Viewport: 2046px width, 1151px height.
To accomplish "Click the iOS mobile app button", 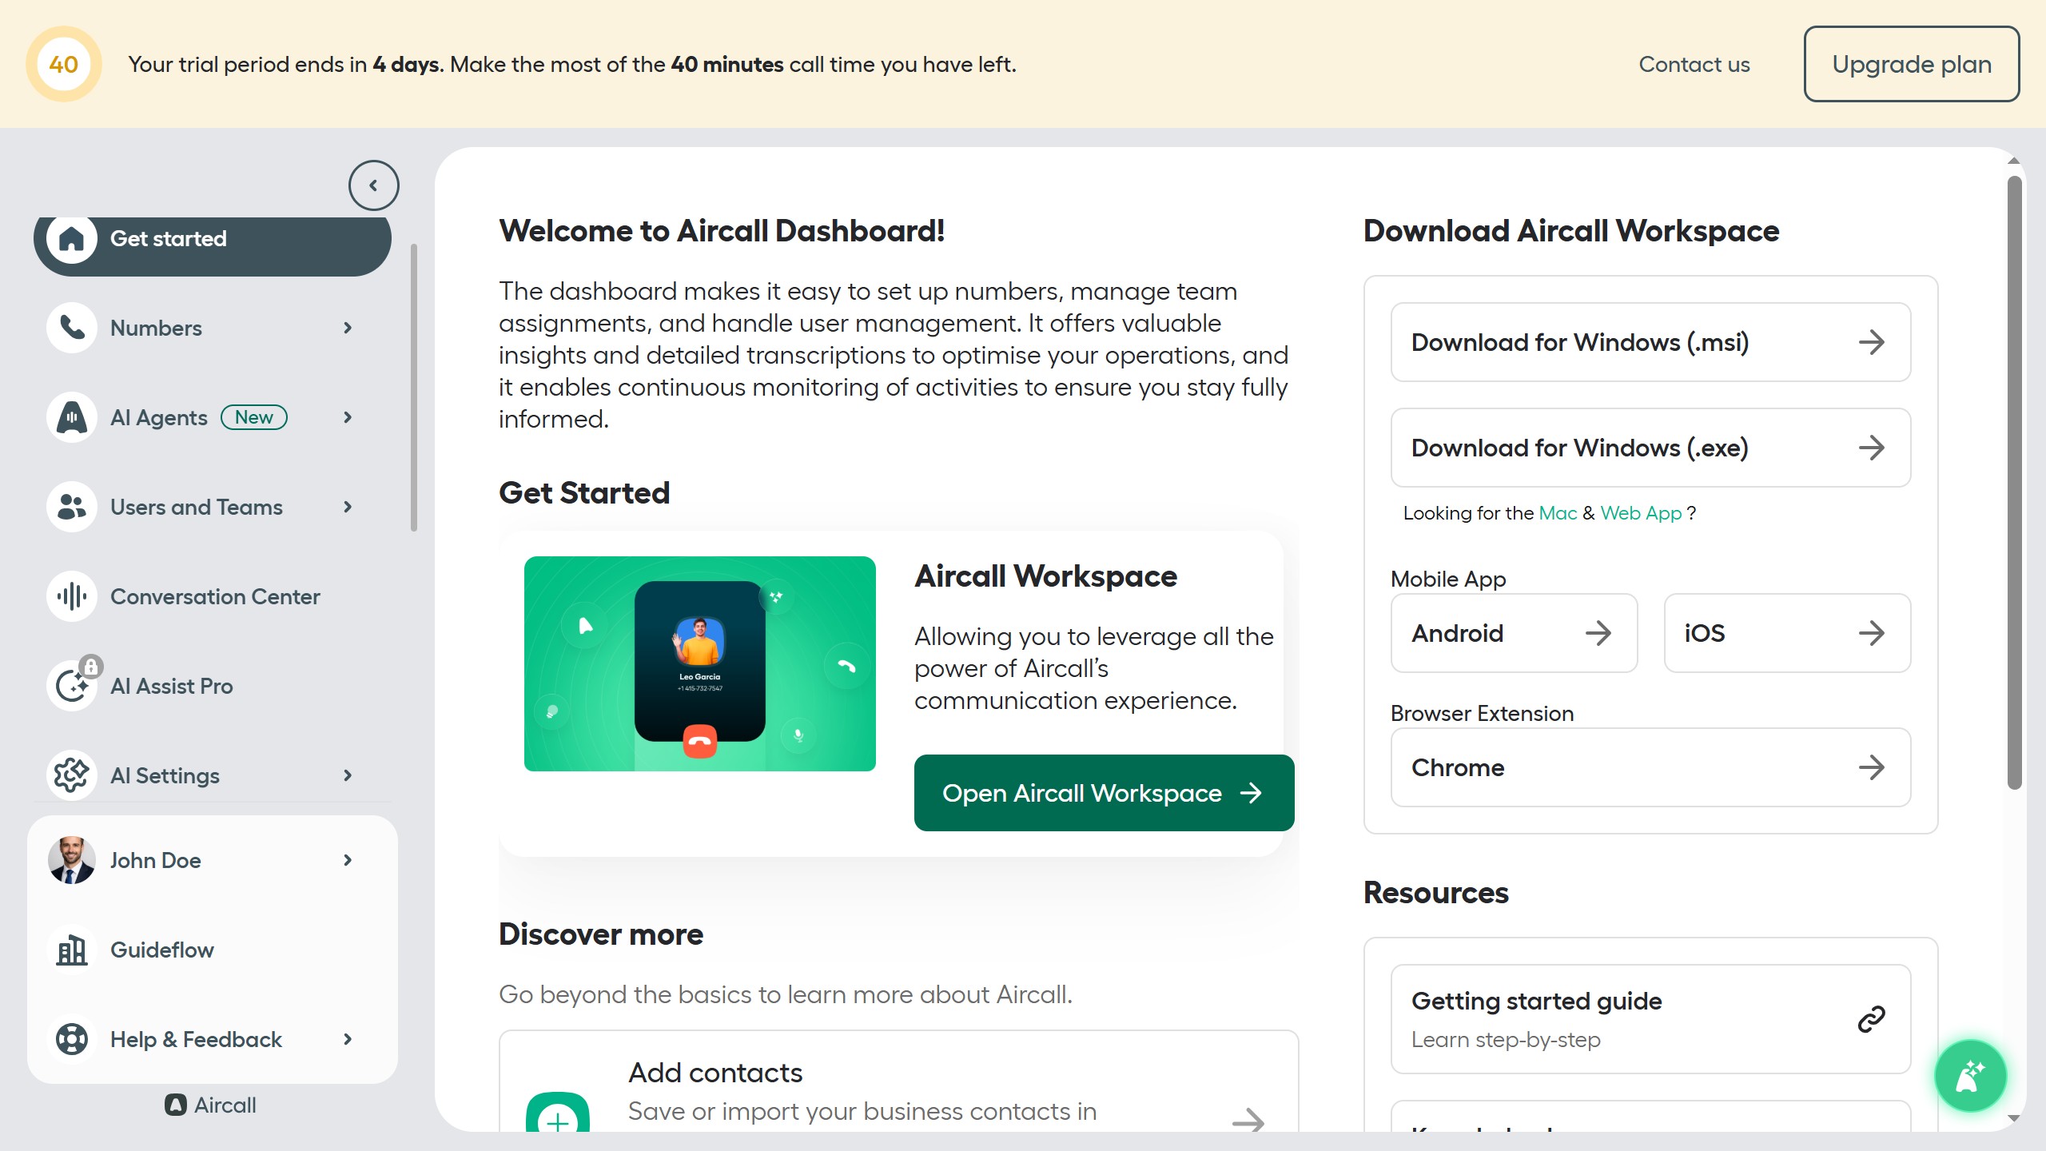I will [x=1787, y=633].
